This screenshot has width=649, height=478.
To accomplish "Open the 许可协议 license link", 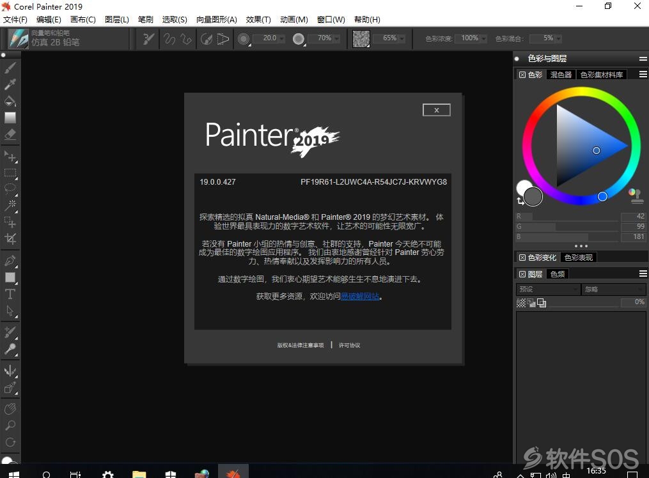I will [x=349, y=345].
